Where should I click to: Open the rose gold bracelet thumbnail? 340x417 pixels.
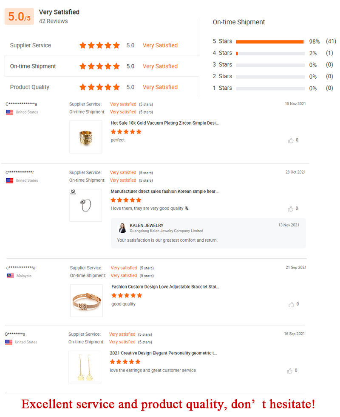click(86, 300)
